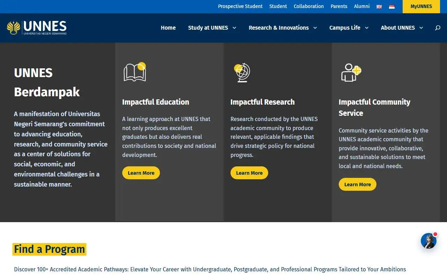This screenshot has width=447, height=279.
Task: Click the Impactful Education heading
Action: coord(156,102)
